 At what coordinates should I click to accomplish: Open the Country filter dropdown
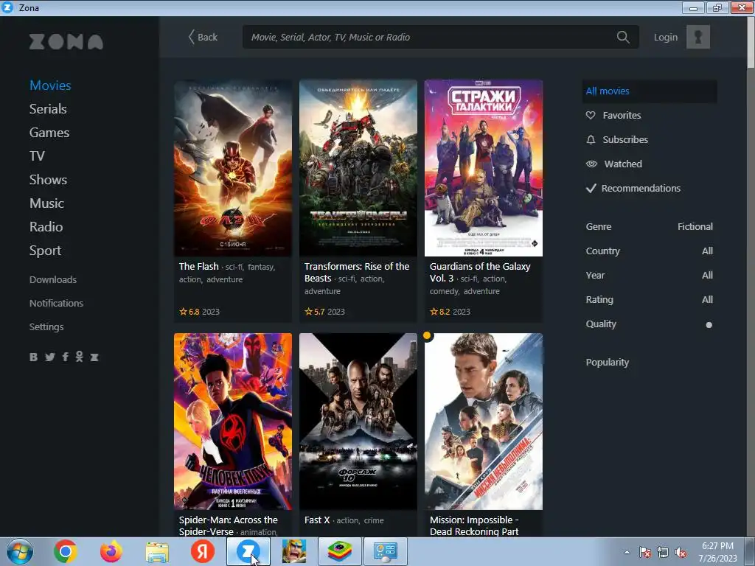point(649,251)
